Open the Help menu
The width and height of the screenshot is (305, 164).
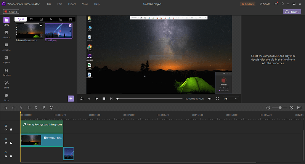click(97, 4)
